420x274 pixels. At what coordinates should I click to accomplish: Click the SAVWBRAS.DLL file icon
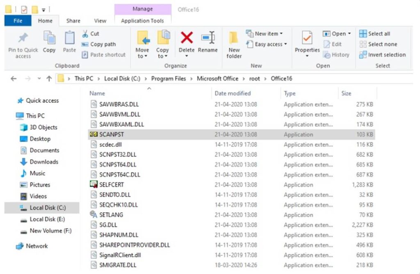(94, 104)
